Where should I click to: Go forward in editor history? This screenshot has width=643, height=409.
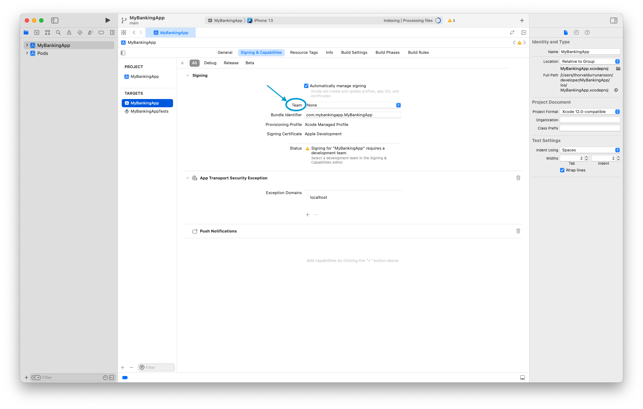click(141, 33)
